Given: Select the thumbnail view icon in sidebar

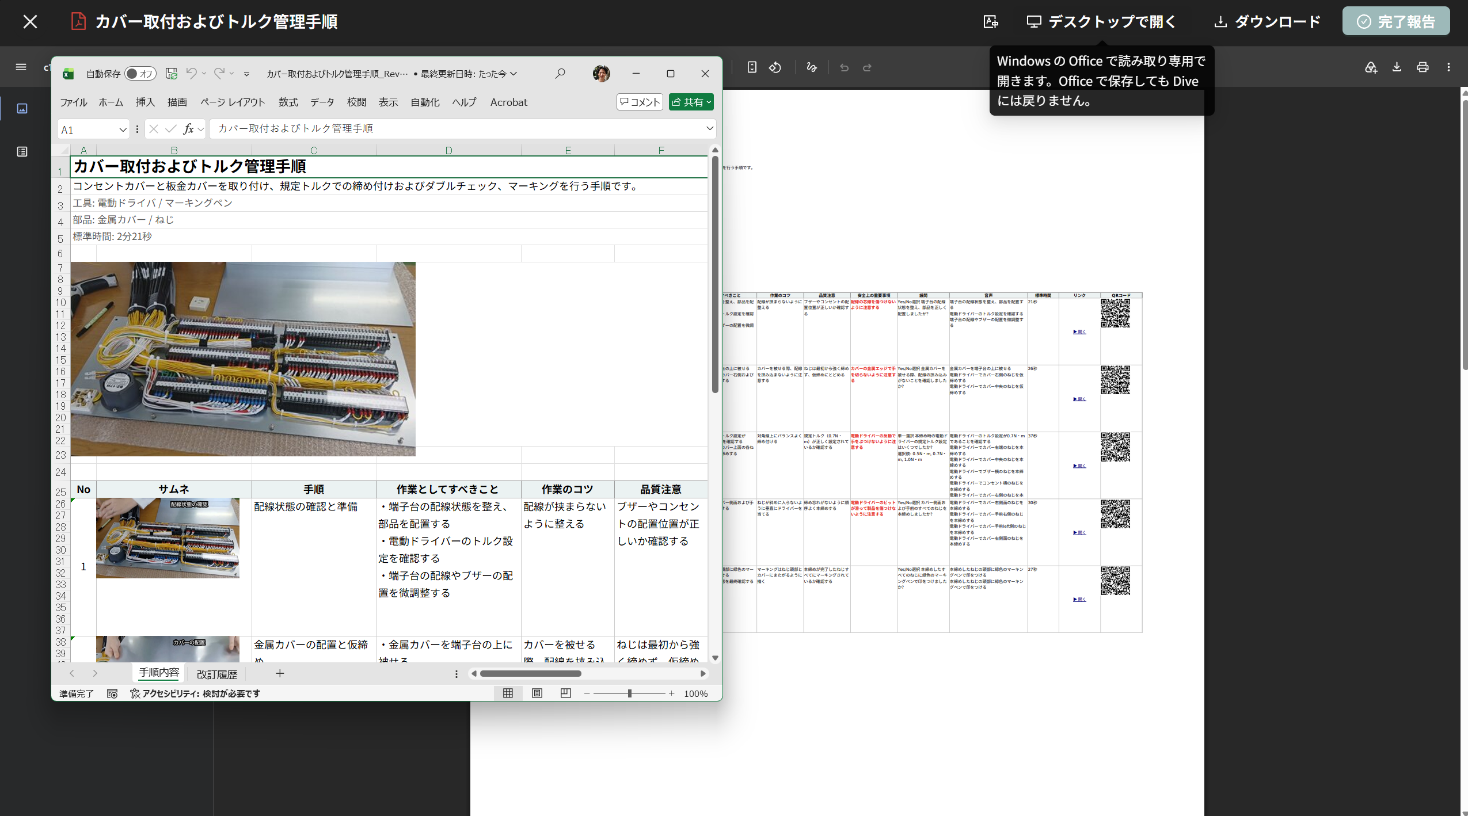Looking at the screenshot, I should coord(22,108).
